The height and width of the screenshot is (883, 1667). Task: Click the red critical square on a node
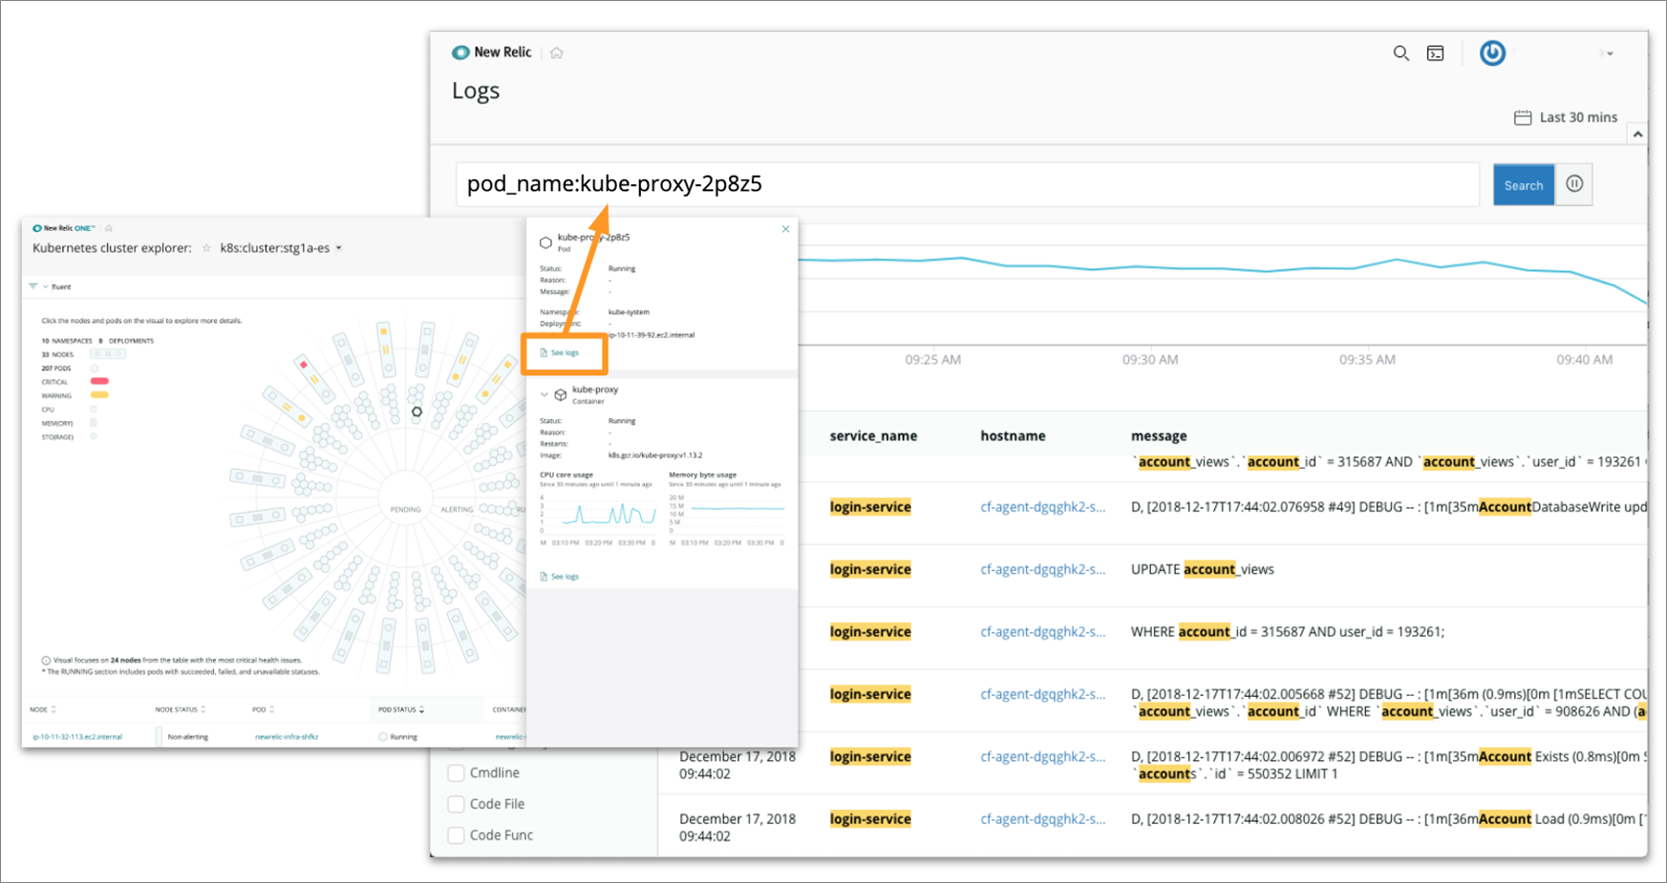pyautogui.click(x=304, y=365)
